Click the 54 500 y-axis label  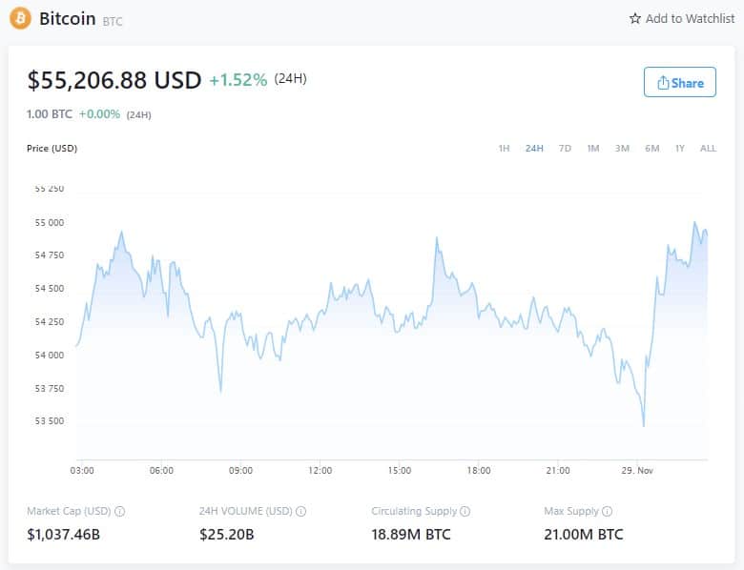tap(50, 289)
